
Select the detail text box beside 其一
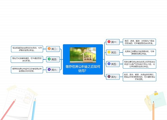click(139, 42)
